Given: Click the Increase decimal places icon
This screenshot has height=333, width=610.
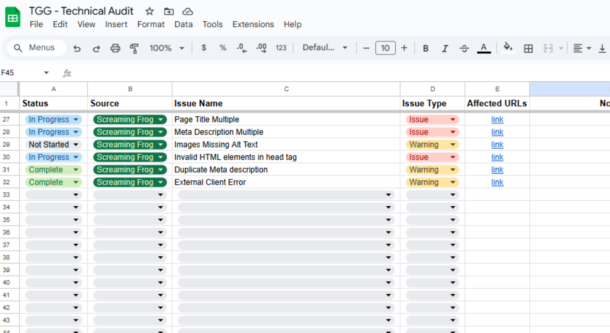Looking at the screenshot, I should 261,48.
